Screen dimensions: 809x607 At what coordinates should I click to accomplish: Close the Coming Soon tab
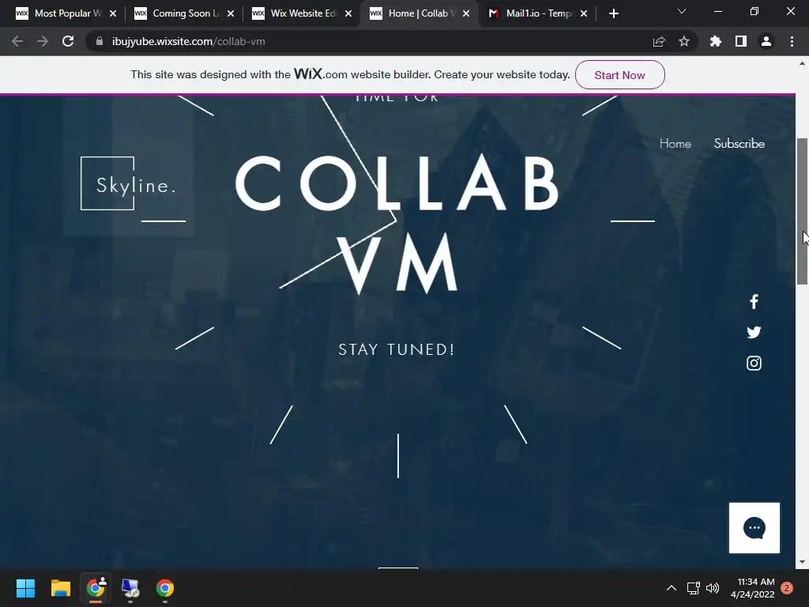(x=231, y=13)
